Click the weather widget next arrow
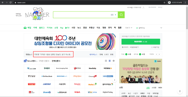This screenshot has width=188, height=97. coord(159,54)
